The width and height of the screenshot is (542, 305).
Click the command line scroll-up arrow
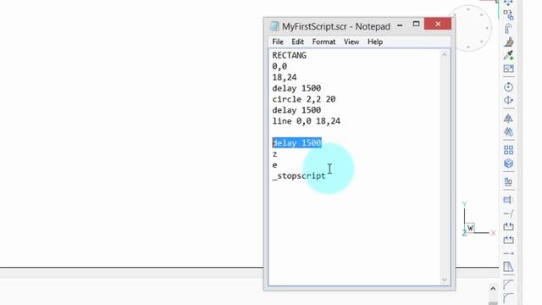pos(493,288)
